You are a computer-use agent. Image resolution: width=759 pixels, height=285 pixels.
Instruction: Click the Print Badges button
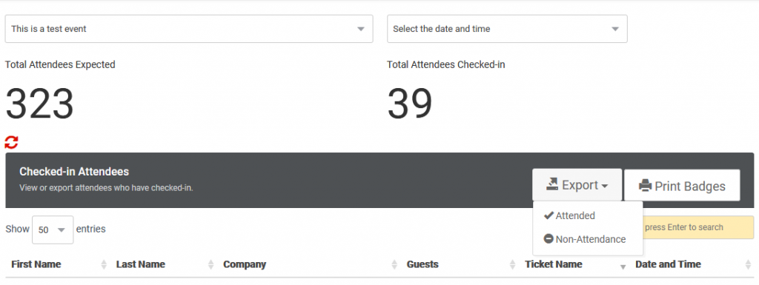point(682,185)
